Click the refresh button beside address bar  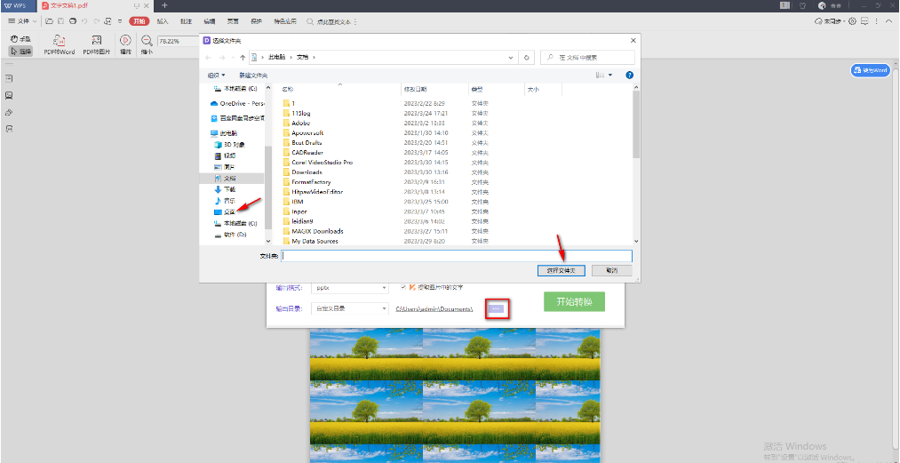click(528, 57)
